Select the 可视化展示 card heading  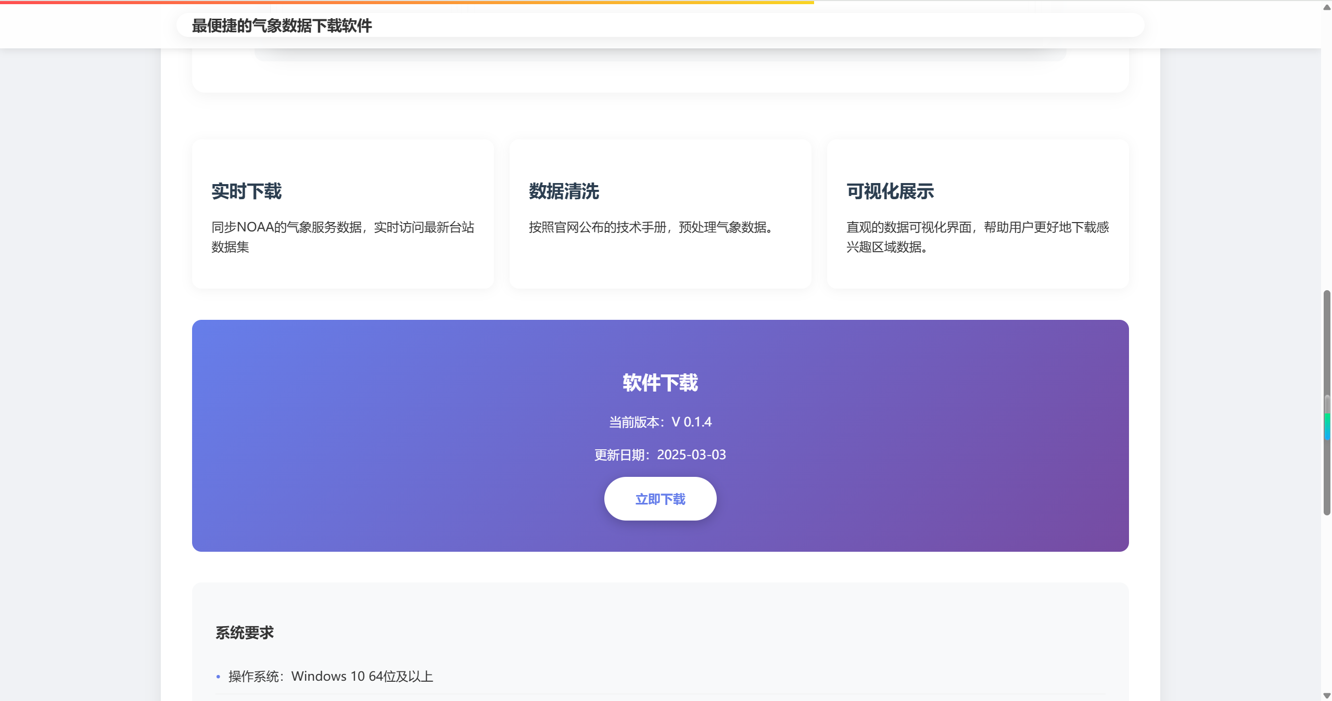click(890, 191)
